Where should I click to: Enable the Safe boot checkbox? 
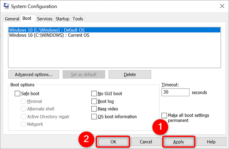pyautogui.click(x=18, y=94)
